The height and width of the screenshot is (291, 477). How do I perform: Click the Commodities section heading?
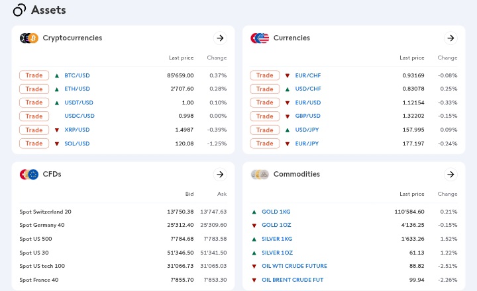click(x=297, y=174)
